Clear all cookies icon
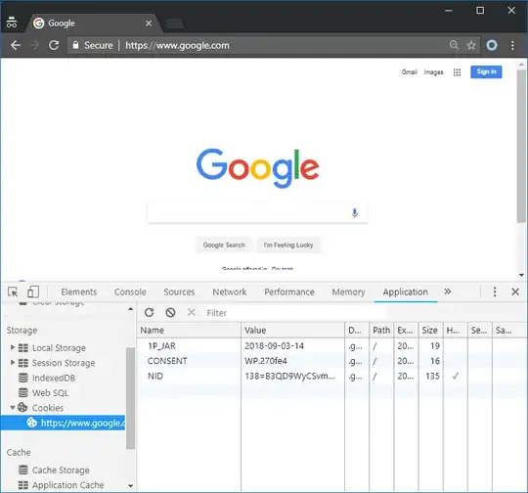Screen dimensions: 528x493 click(170, 313)
